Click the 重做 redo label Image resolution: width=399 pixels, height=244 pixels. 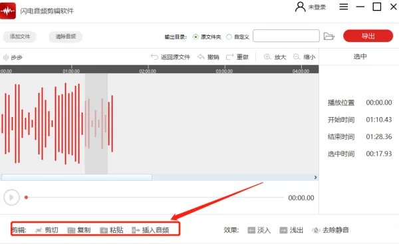[242, 57]
